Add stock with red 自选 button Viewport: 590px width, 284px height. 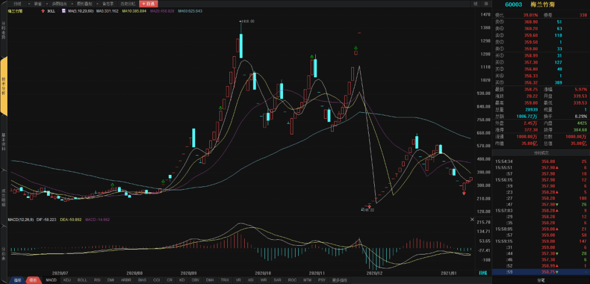coord(148,4)
